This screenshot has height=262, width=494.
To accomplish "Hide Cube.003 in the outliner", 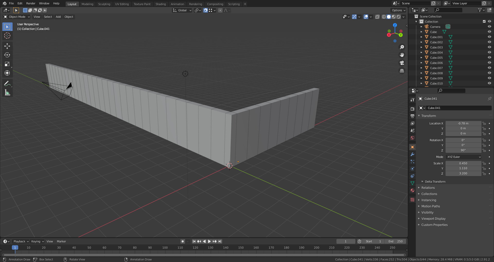I will [x=489, y=47].
